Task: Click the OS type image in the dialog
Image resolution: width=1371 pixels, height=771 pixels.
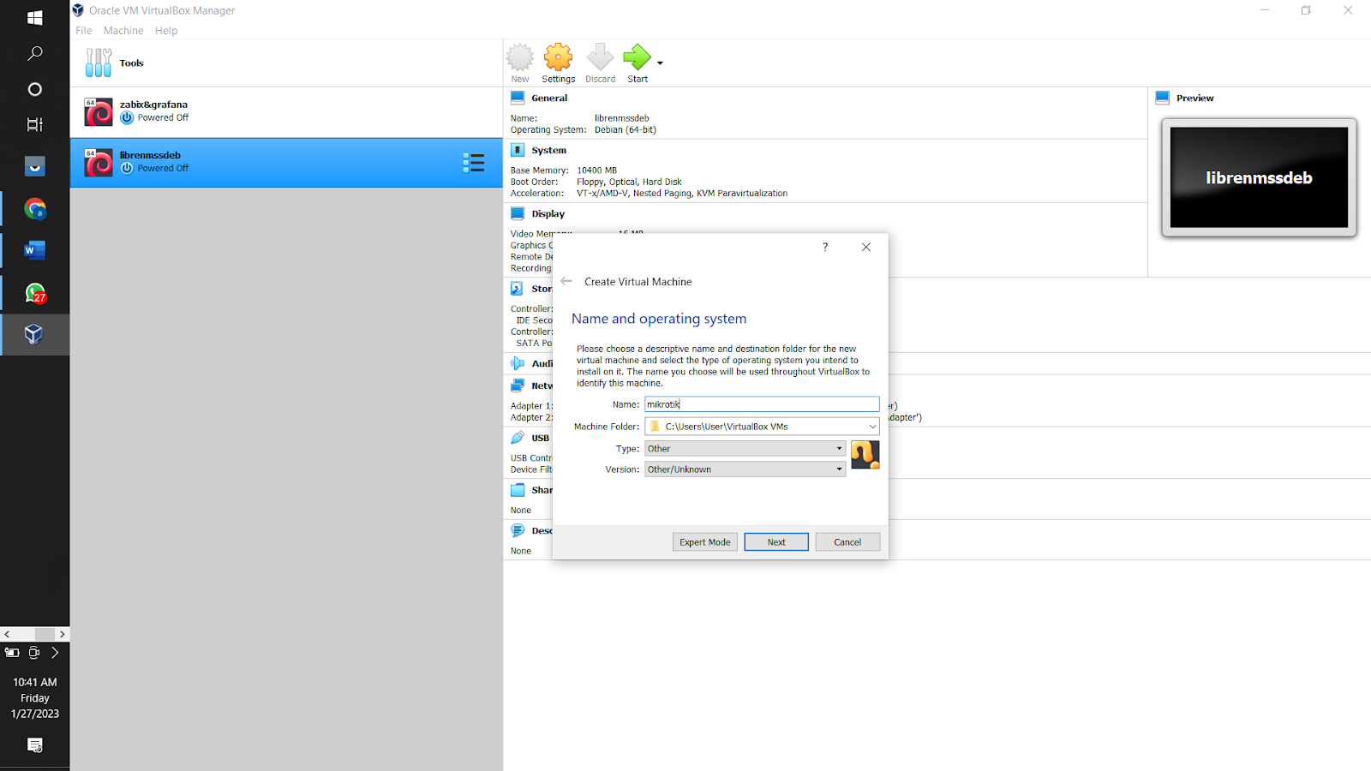Action: click(x=865, y=455)
